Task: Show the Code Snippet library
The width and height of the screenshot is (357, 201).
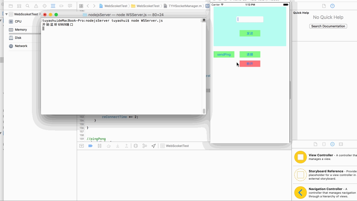Action: [324, 144]
